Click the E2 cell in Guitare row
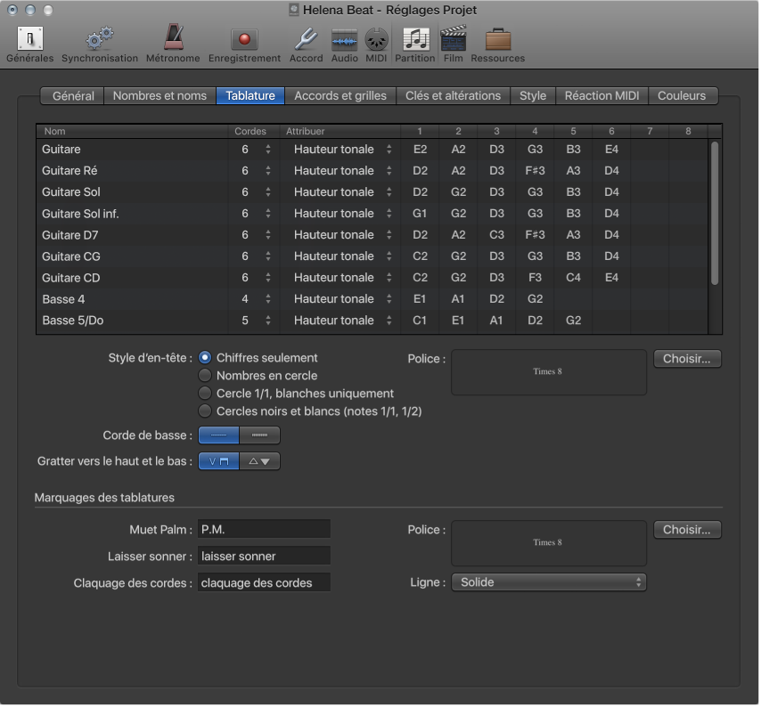761x707 pixels. coord(420,150)
